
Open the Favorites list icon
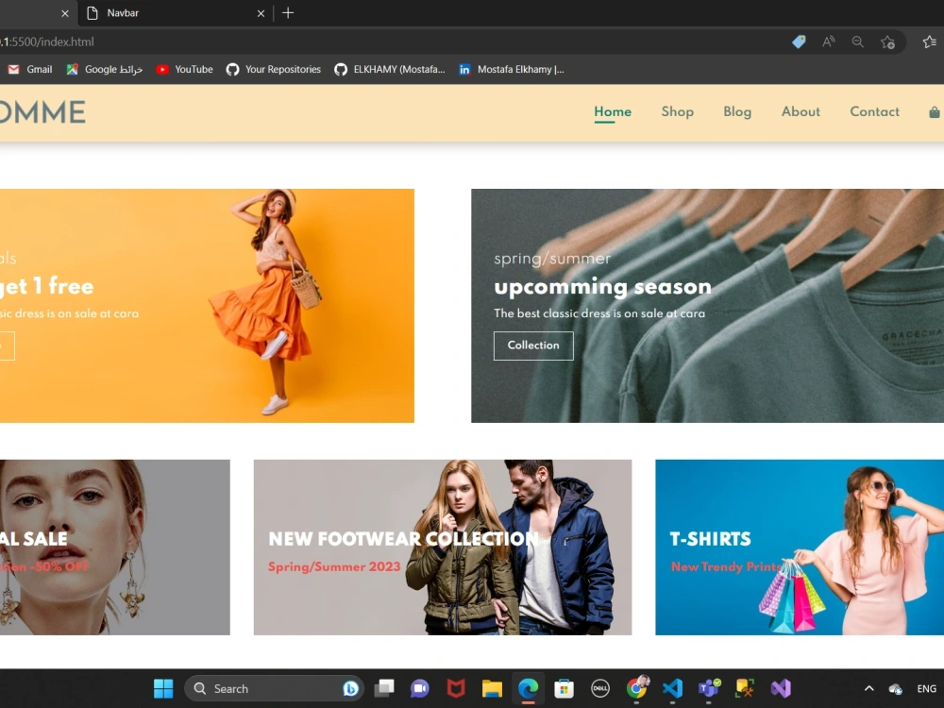(x=929, y=42)
